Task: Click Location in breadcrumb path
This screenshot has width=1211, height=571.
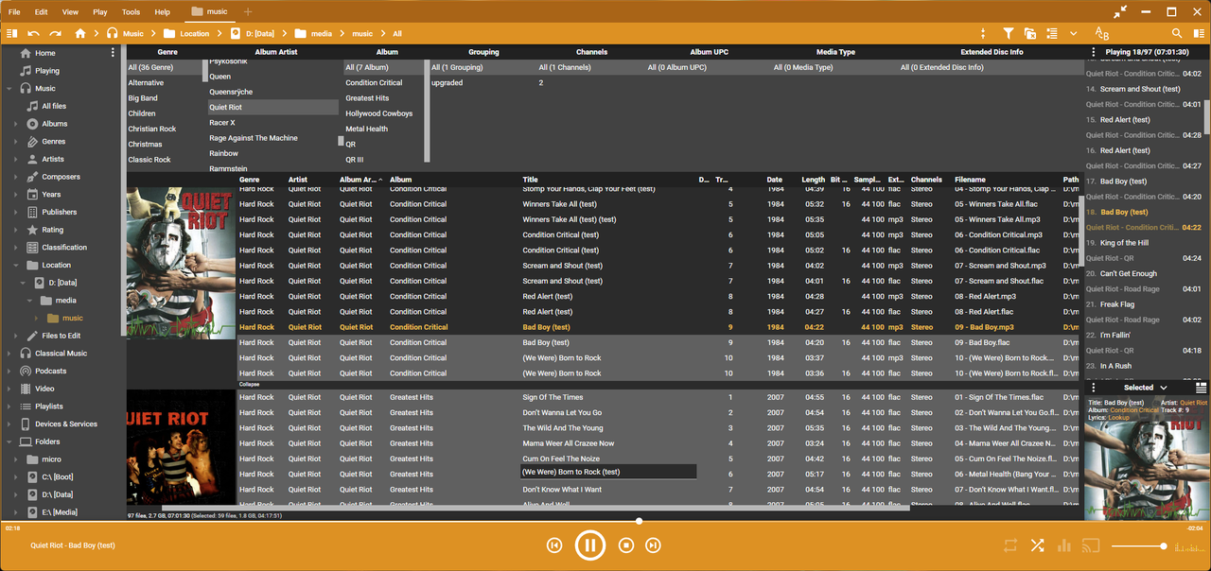Action: click(x=195, y=33)
